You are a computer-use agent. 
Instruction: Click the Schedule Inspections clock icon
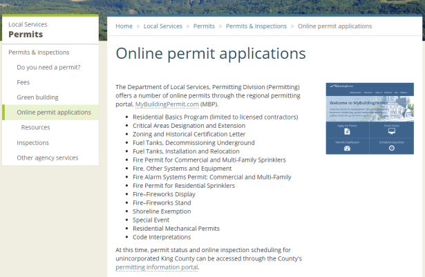click(x=391, y=148)
